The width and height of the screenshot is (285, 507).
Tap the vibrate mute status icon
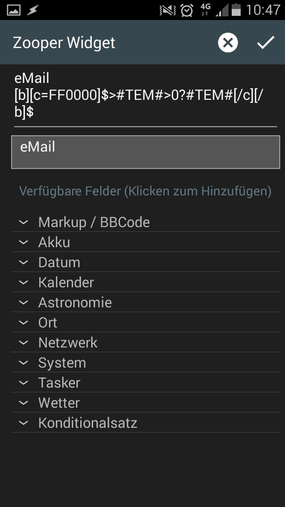tap(168, 11)
